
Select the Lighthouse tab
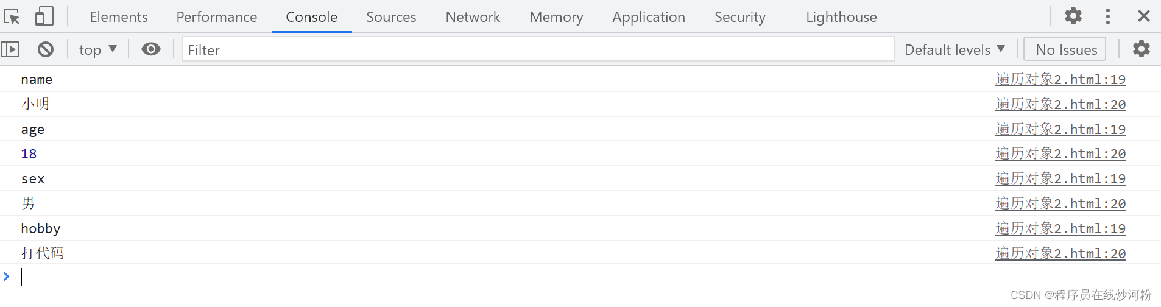(841, 17)
